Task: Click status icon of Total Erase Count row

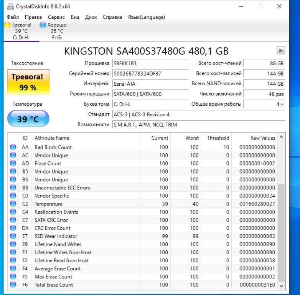Action: [x=13, y=285]
